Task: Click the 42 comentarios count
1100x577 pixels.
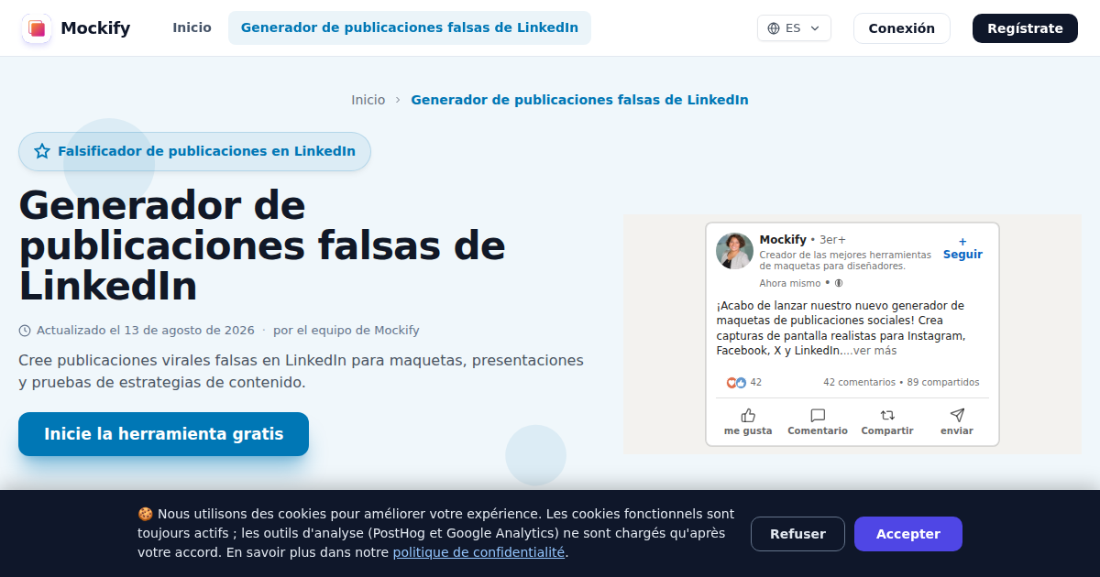Action: point(859,383)
